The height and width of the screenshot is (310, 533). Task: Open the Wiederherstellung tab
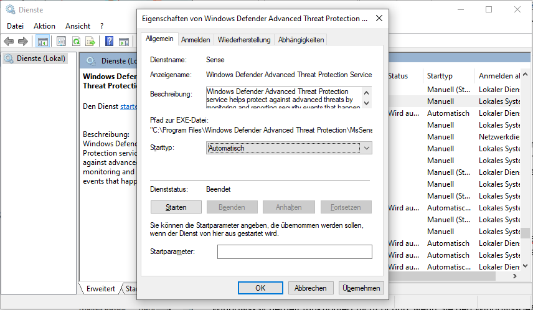pos(244,40)
